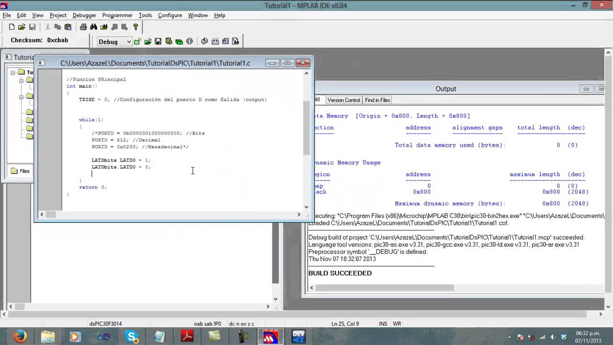Open the Window menu

pos(198,15)
